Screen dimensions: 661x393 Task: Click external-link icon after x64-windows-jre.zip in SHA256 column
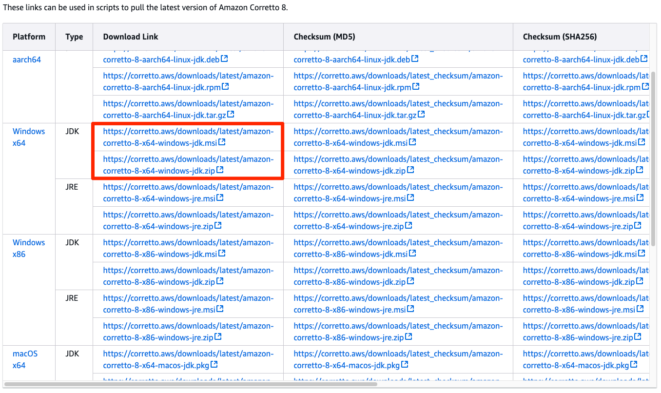[x=638, y=226]
